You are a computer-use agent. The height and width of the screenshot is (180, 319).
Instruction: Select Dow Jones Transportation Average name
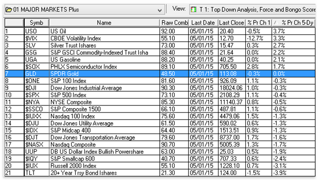coord(104,137)
